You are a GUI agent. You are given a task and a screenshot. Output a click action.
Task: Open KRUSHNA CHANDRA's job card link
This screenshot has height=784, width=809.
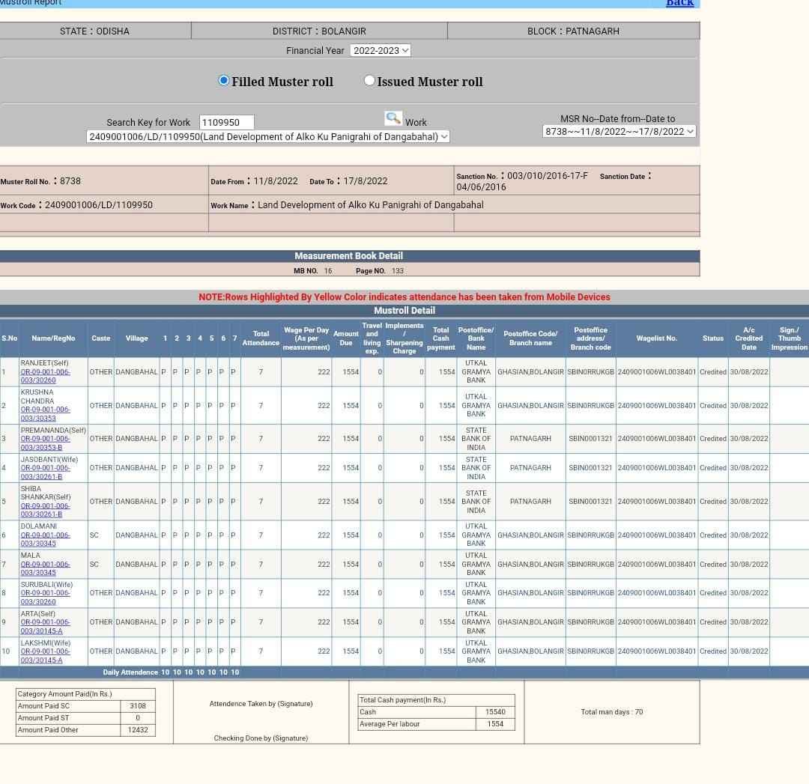click(x=46, y=414)
